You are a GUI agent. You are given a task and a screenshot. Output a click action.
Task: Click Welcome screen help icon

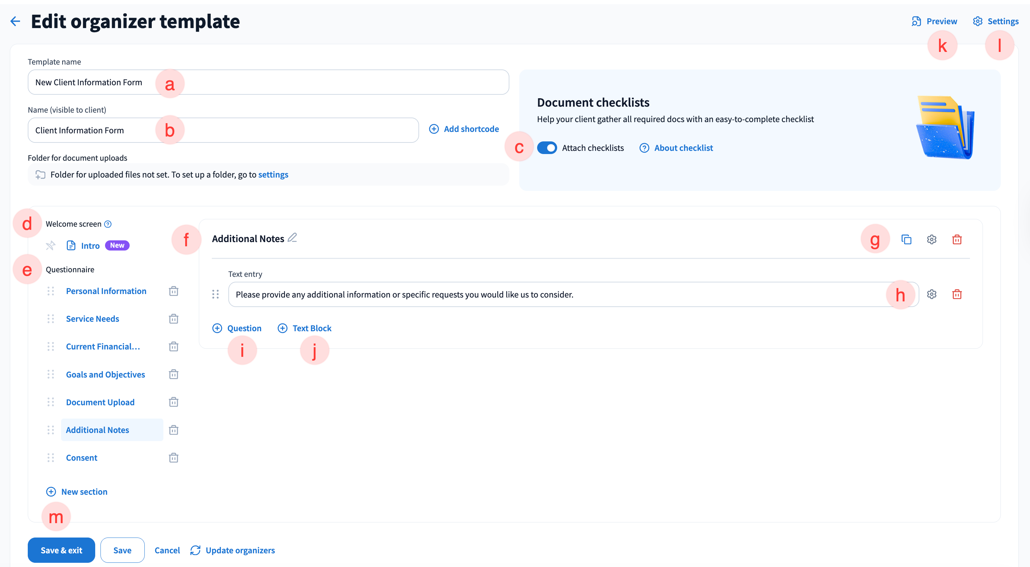(x=108, y=224)
